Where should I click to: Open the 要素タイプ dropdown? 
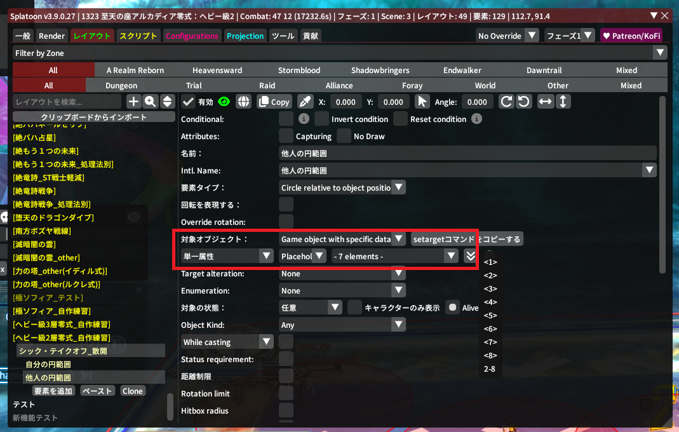(342, 187)
